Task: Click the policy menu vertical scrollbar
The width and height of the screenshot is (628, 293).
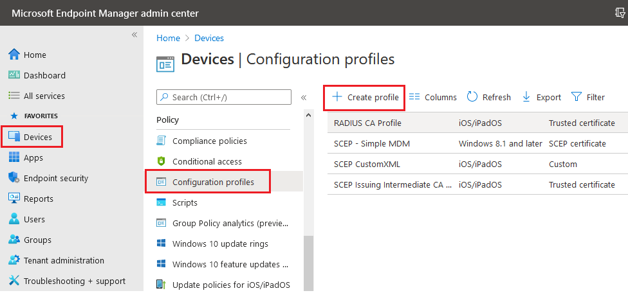Action: (309, 257)
